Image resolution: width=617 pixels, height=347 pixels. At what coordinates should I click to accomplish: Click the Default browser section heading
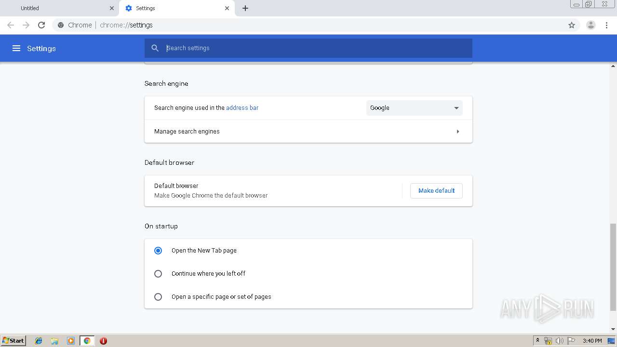[169, 162]
